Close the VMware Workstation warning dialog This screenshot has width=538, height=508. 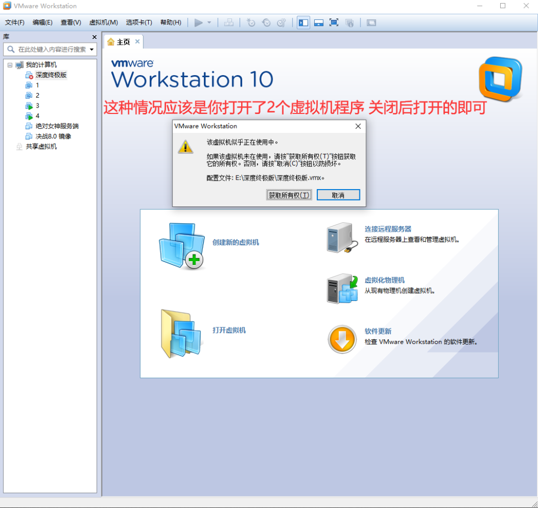tap(358, 126)
